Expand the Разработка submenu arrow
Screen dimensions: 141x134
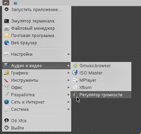(x=68, y=95)
